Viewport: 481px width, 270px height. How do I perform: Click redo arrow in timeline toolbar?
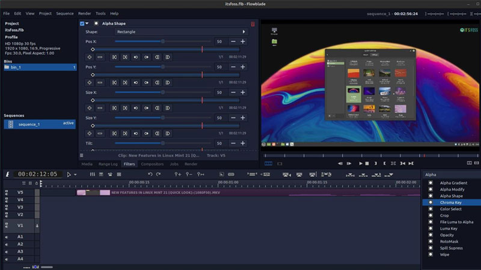tap(158, 174)
